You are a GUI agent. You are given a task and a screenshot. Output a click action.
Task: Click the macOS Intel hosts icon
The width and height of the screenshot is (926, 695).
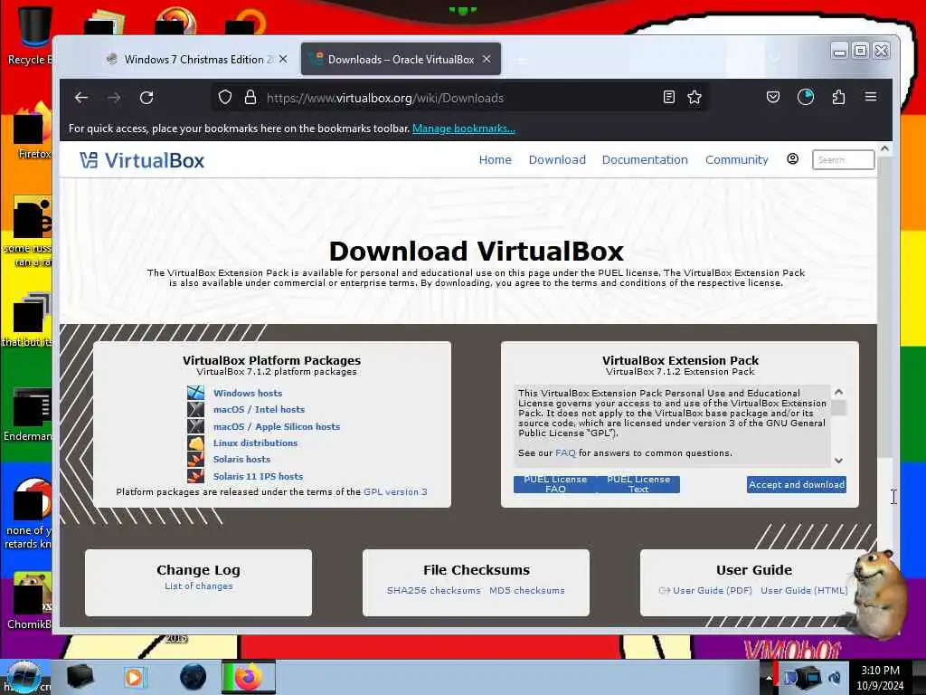pyautogui.click(x=195, y=409)
